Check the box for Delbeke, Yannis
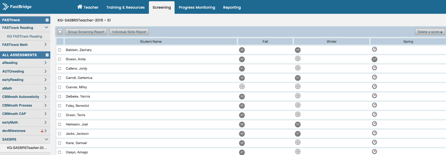Viewport: 446px width, 155px height. tap(59, 96)
